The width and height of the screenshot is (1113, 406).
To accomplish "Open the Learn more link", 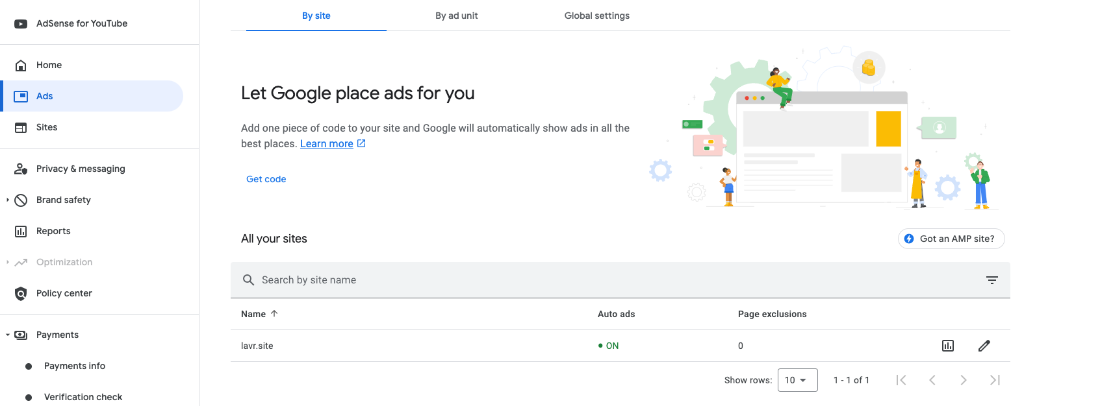I will [326, 144].
